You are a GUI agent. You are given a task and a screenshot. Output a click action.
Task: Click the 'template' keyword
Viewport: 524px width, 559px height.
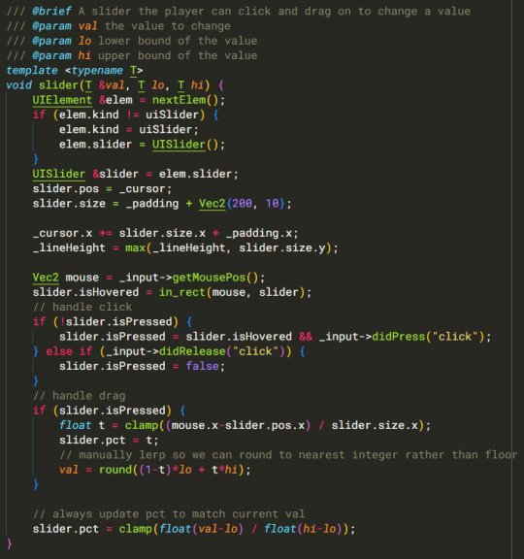(x=32, y=70)
